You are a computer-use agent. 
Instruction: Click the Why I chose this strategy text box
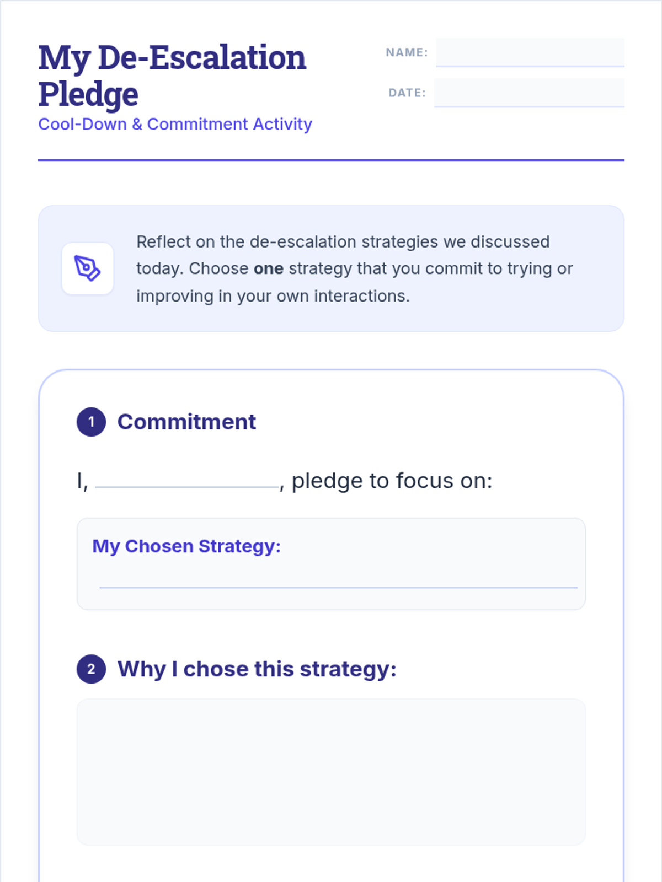point(331,772)
